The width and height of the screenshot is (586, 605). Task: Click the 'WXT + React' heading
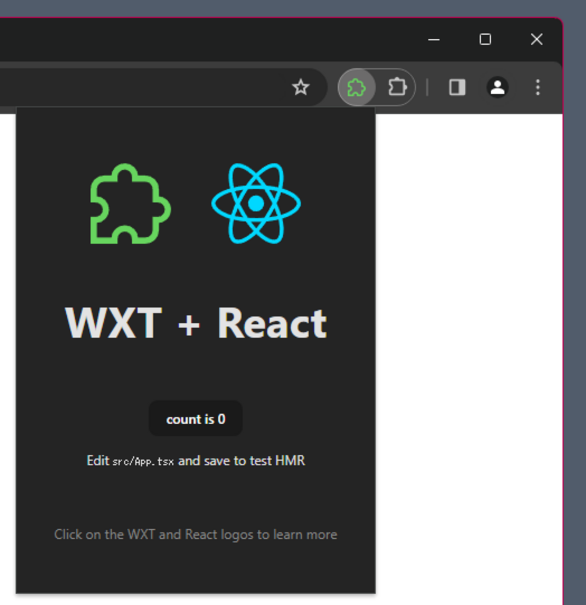pyautogui.click(x=196, y=323)
